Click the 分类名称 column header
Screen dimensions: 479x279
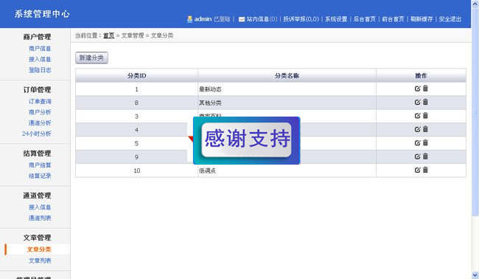pos(287,75)
